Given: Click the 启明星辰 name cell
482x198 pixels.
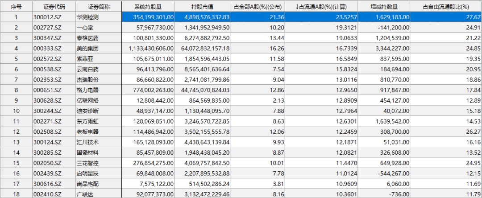Looking at the screenshot, I should click(x=99, y=173).
